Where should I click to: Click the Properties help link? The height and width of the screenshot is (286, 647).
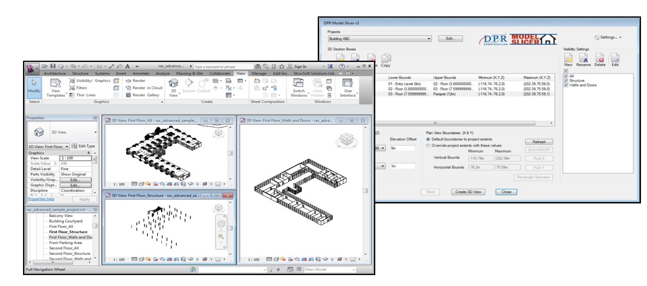[41, 199]
